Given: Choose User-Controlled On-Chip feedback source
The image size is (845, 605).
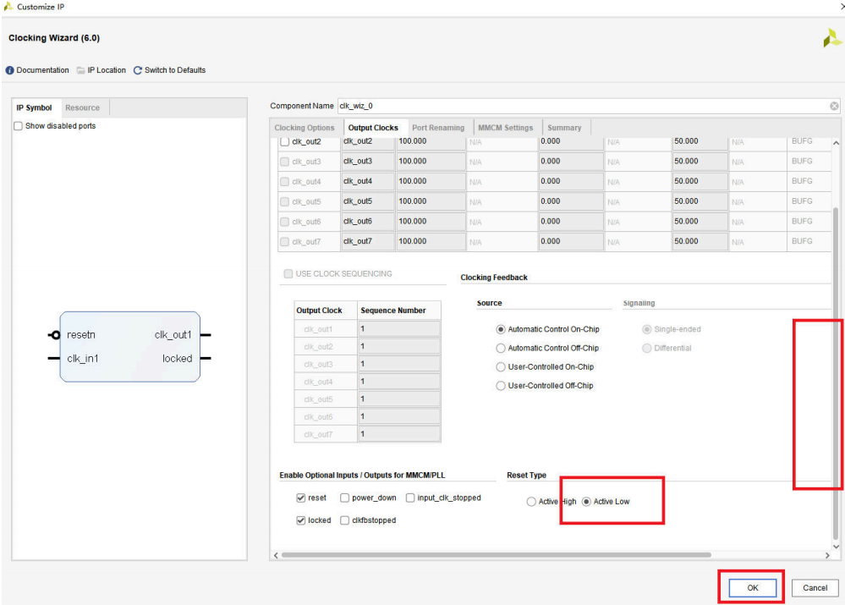Looking at the screenshot, I should coord(501,367).
